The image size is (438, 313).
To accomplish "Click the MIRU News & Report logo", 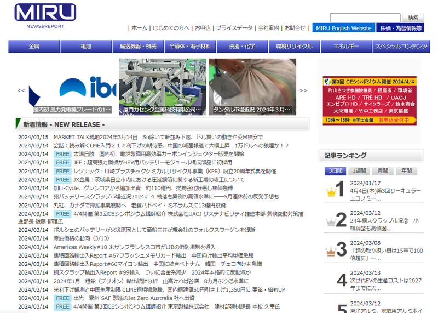I will tap(45, 15).
